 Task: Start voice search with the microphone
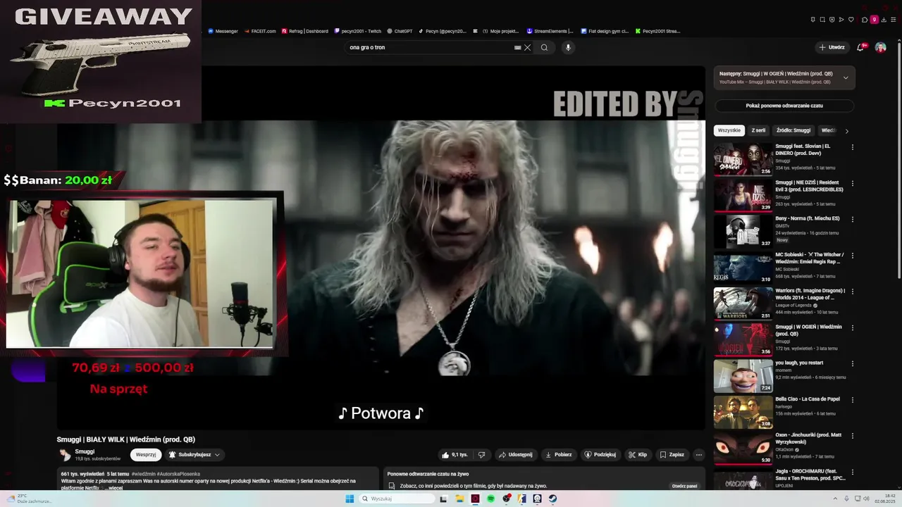tap(568, 47)
